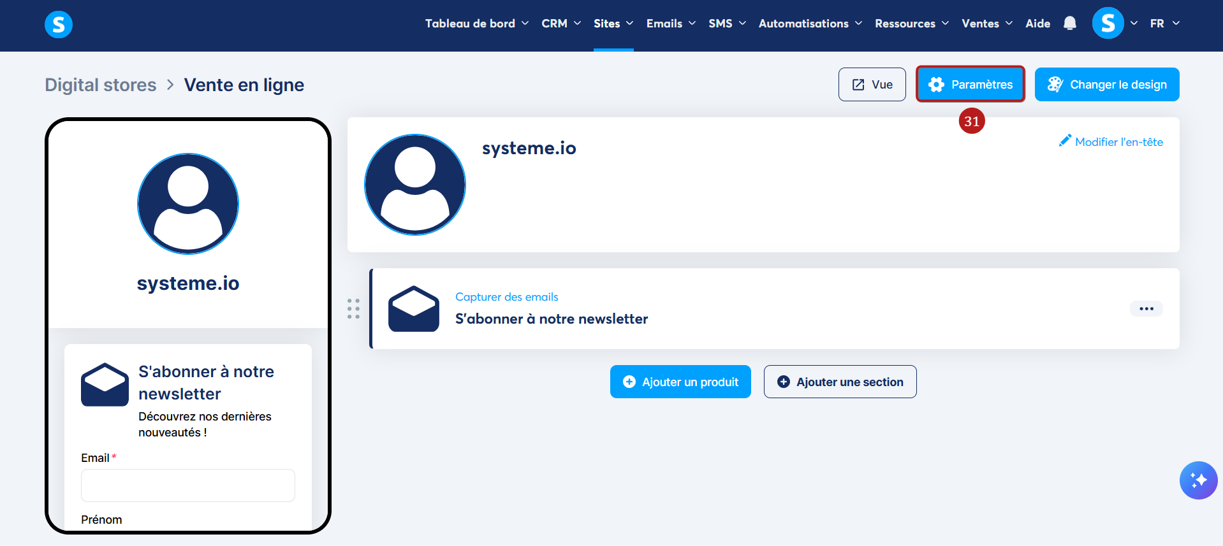Open the AI assistant sparkle button

click(1199, 480)
